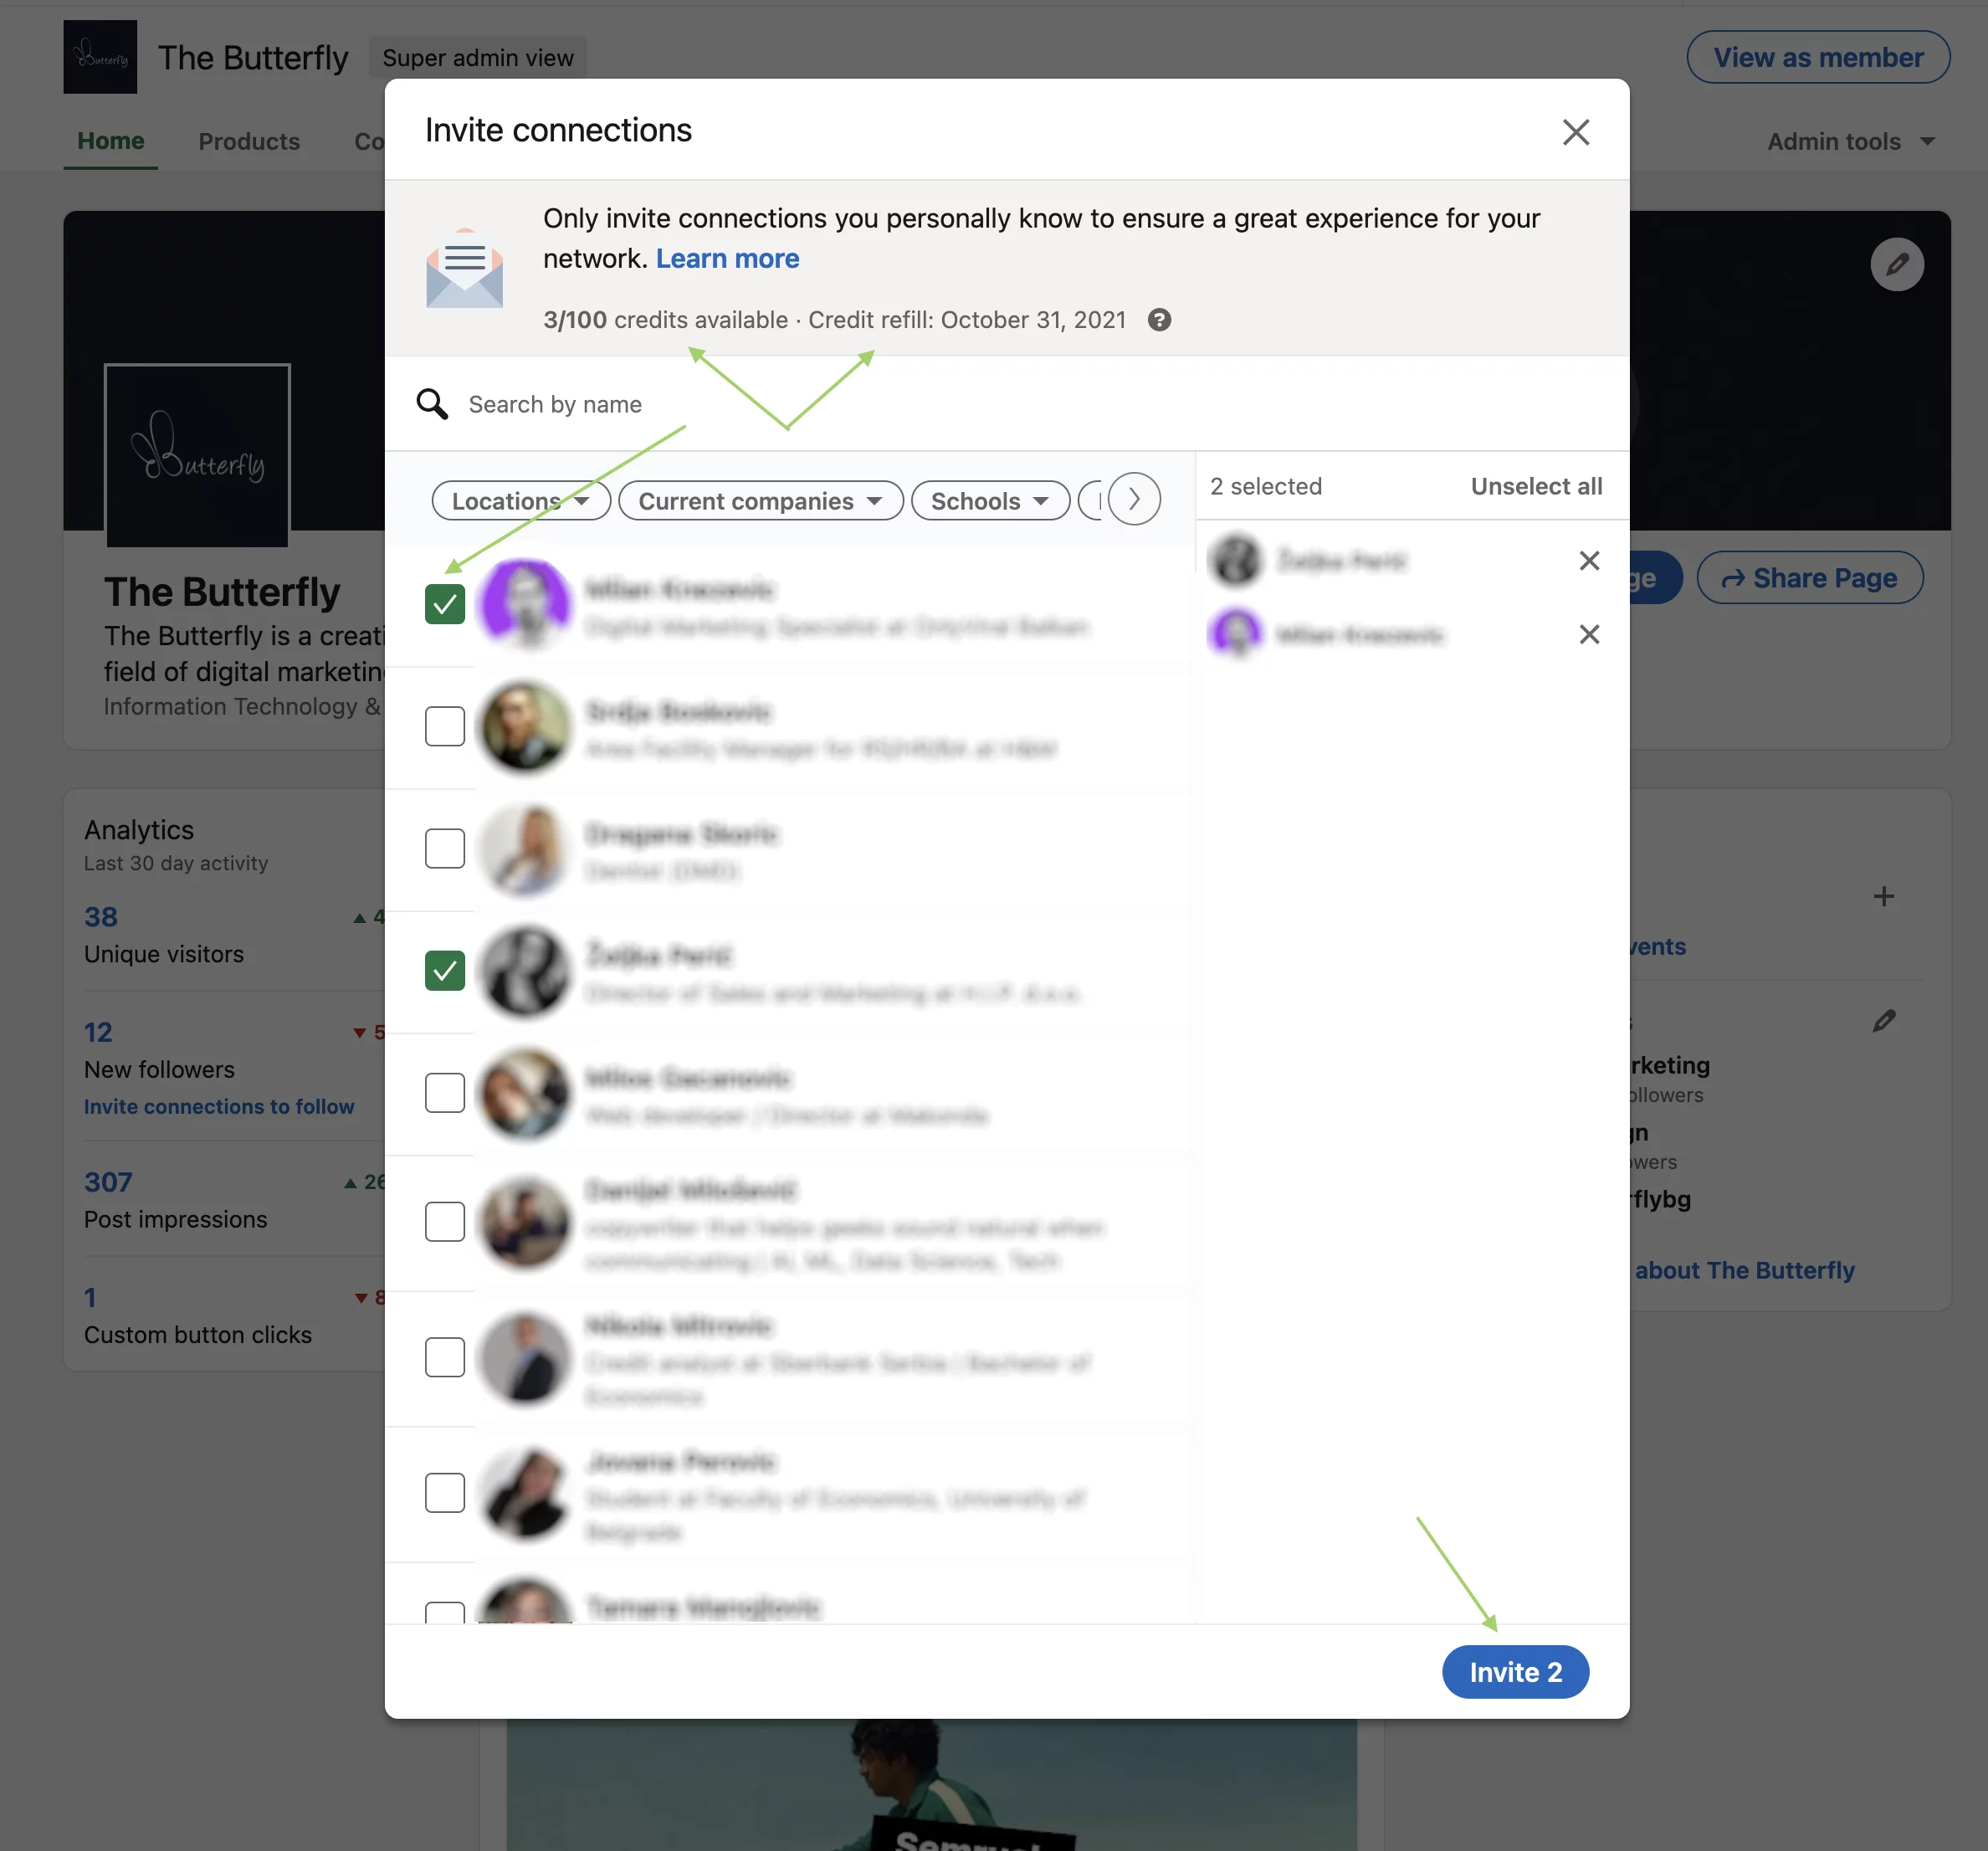Click the edit pencil page icon
Image resolution: width=1988 pixels, height=1851 pixels.
[1896, 263]
